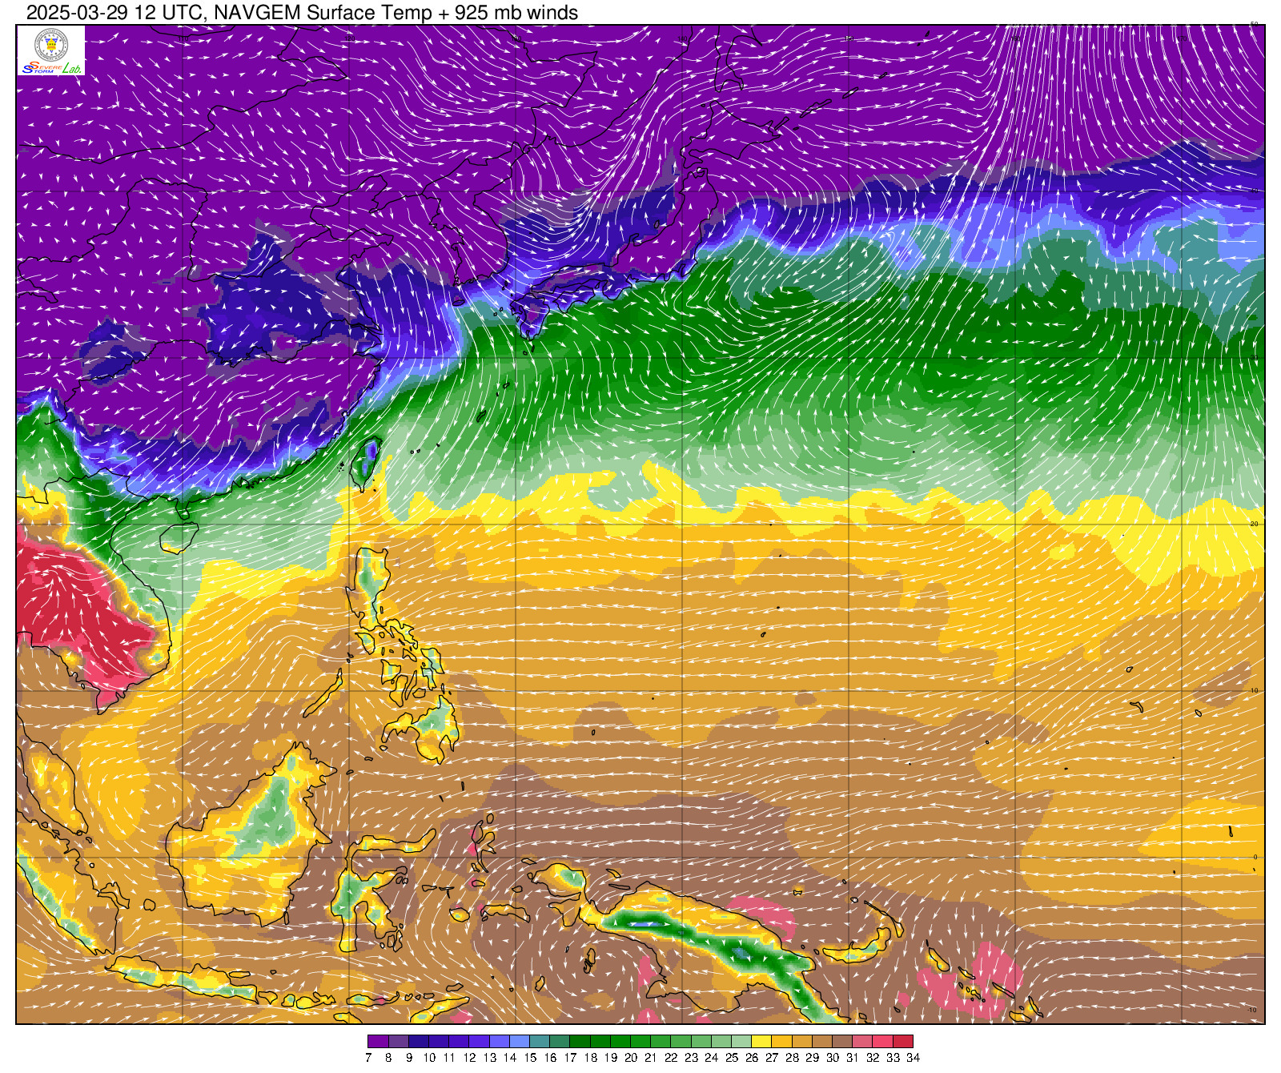Click the number 20 colorbar label
This screenshot has height=1073, width=1281.
pos(631,1058)
